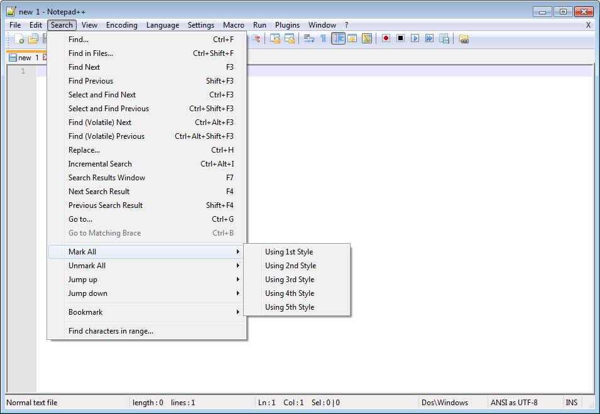This screenshot has width=600, height=414.
Task: Click the Open file toolbar icon
Action: (x=33, y=39)
